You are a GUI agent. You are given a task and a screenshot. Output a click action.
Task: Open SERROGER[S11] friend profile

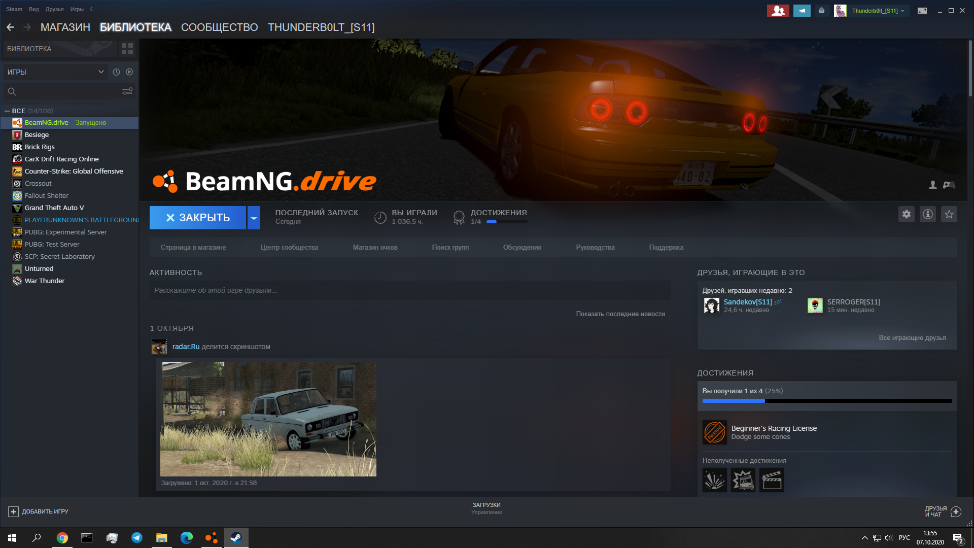click(853, 302)
